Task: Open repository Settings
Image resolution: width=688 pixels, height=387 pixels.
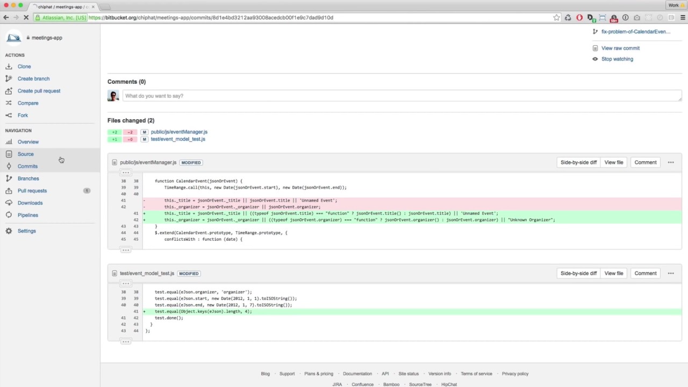Action: 27,231
